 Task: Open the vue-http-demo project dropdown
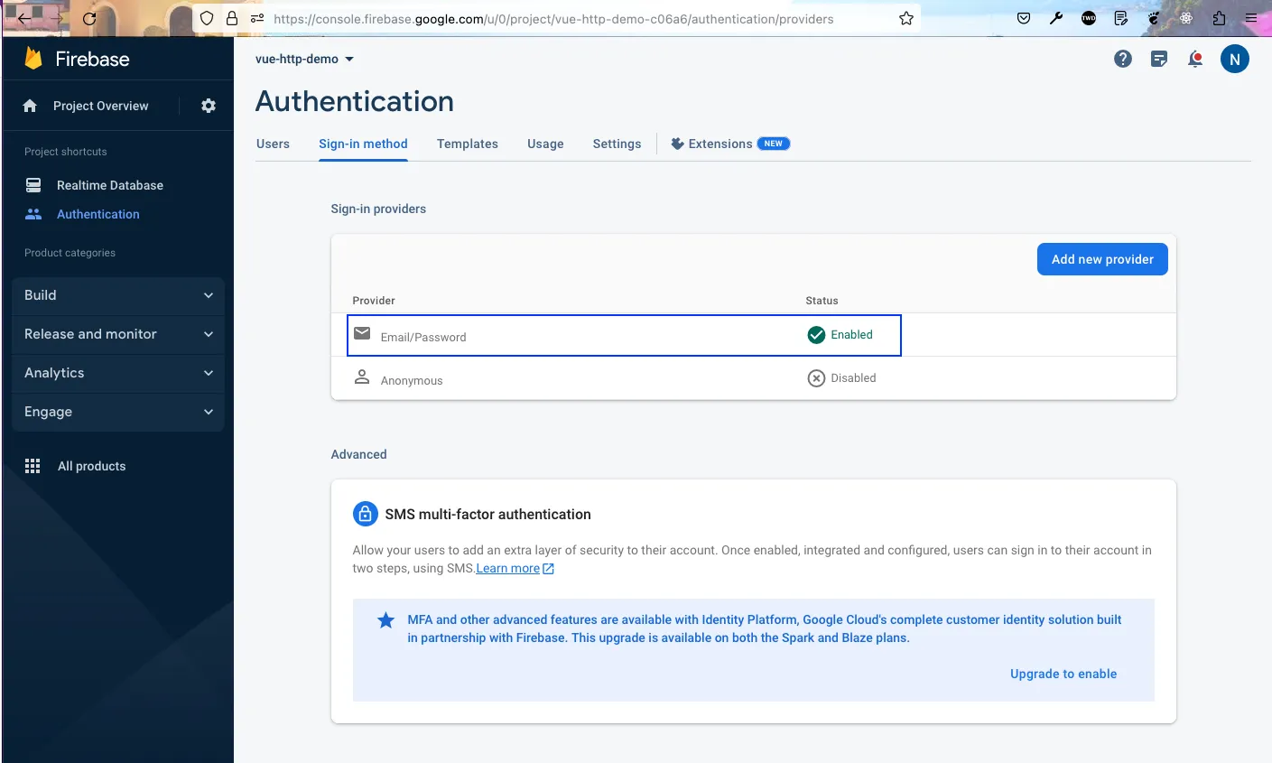pyautogui.click(x=305, y=59)
